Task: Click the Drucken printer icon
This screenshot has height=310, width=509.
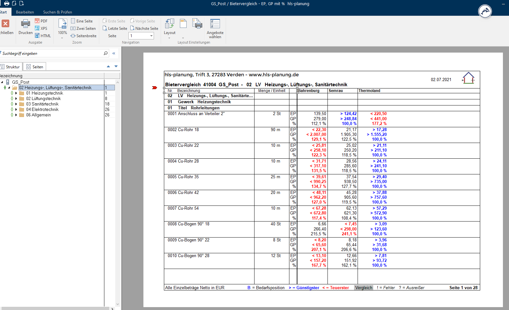Action: pyautogui.click(x=25, y=24)
